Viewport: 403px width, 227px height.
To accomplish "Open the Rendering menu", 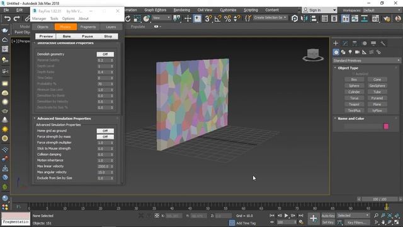I will (x=182, y=10).
